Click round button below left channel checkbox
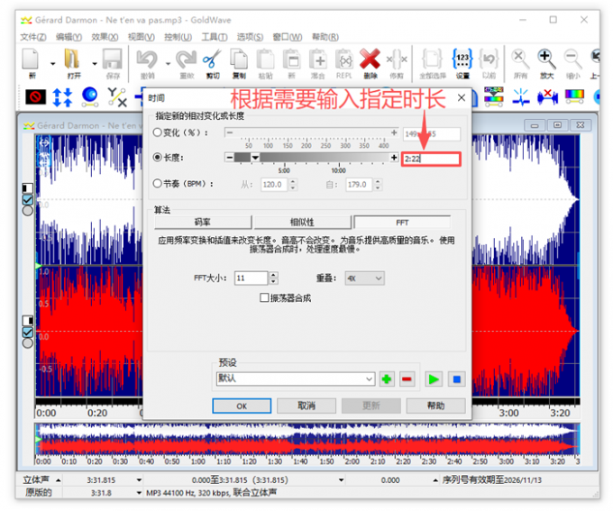Image resolution: width=613 pixels, height=511 pixels. [27, 211]
